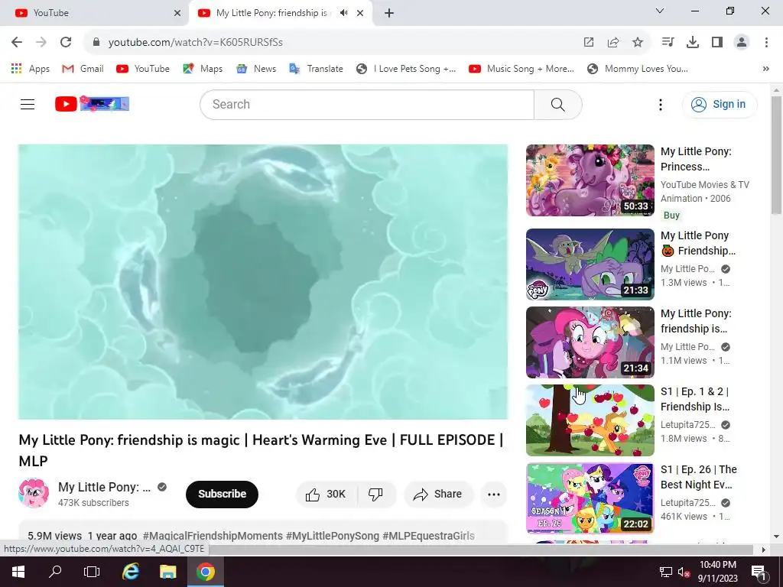
Task: Open Task View on taskbar
Action: tap(92, 572)
